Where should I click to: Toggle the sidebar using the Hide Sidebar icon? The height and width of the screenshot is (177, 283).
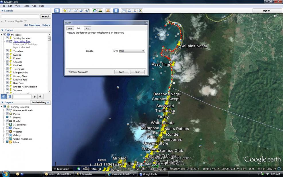(x=57, y=11)
